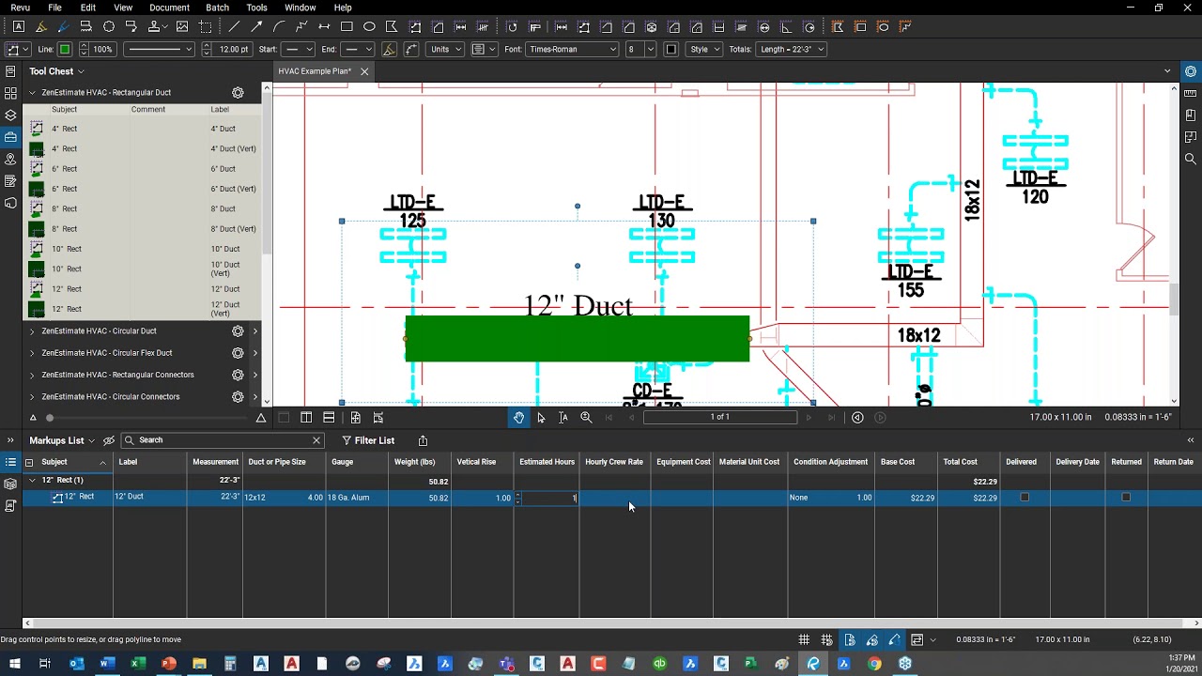Click the Zoom tool below the plan

(x=586, y=418)
